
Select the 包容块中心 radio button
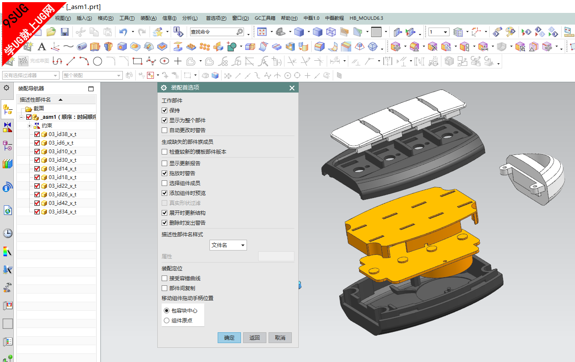pyautogui.click(x=166, y=311)
